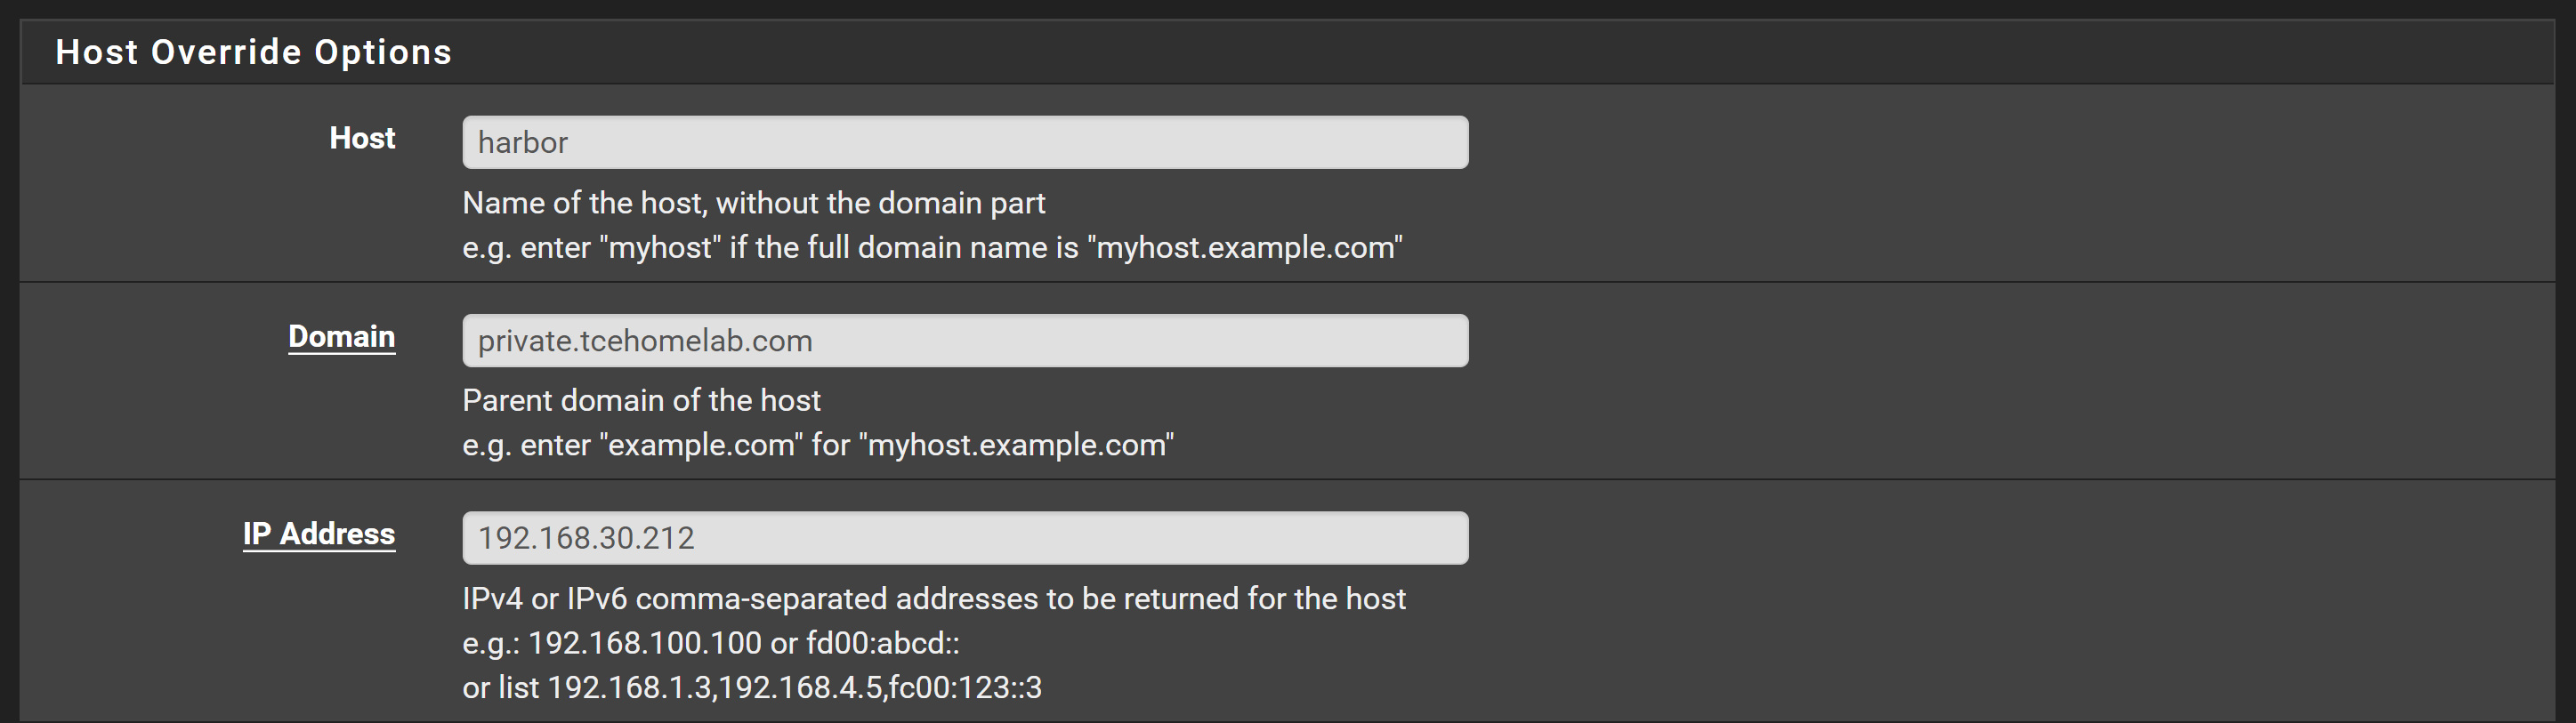Click the underlined Domain label
This screenshot has width=2576, height=723.
pyautogui.click(x=342, y=337)
